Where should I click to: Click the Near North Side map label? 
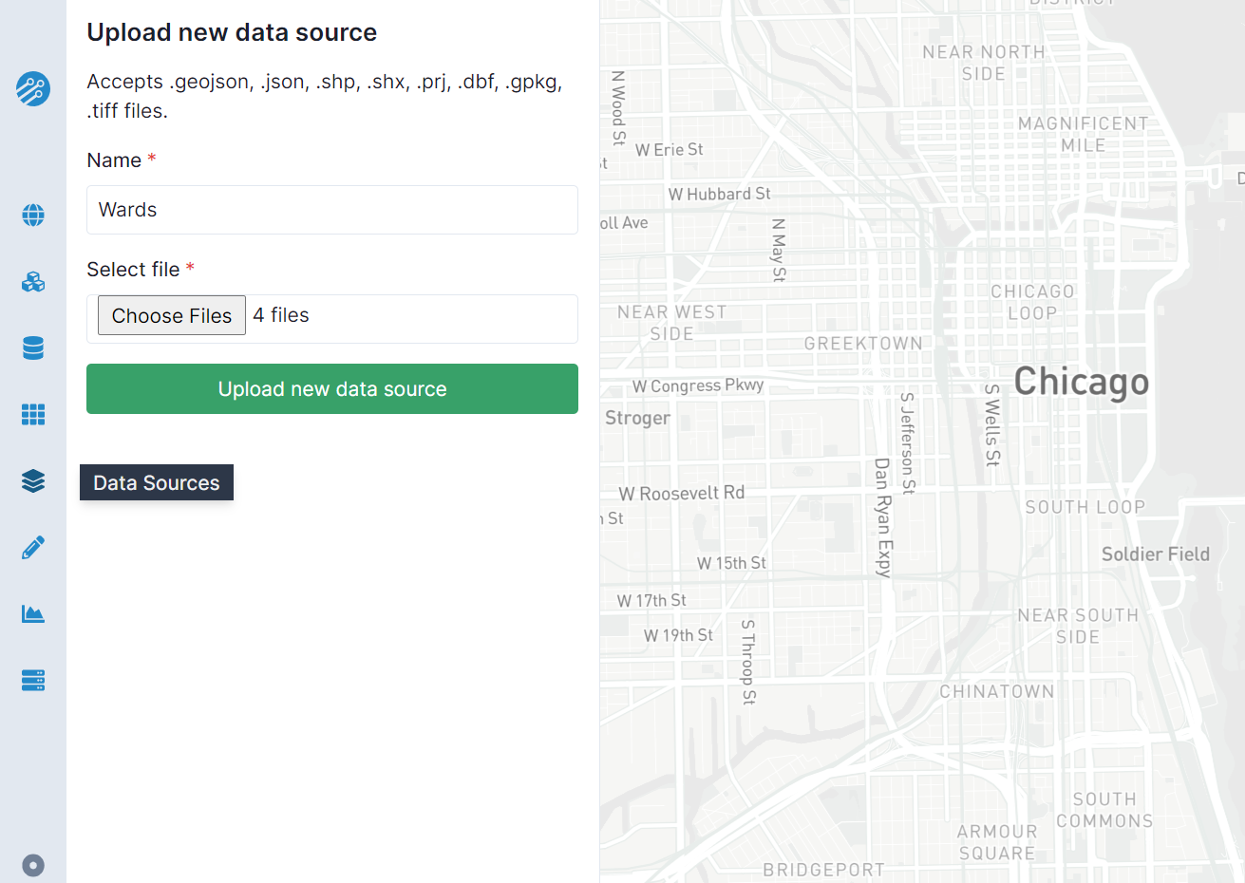(982, 63)
